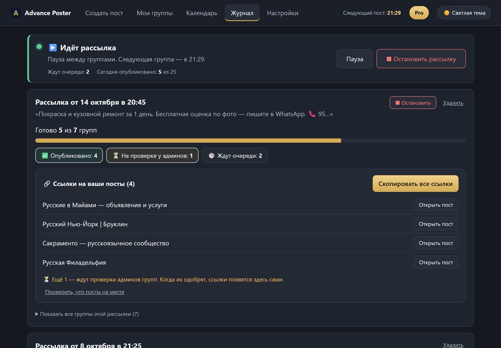The height and width of the screenshot is (348, 501).
Task: Click the Сегодня опубликовано: 5 из 25 text
Action: [x=136, y=72]
